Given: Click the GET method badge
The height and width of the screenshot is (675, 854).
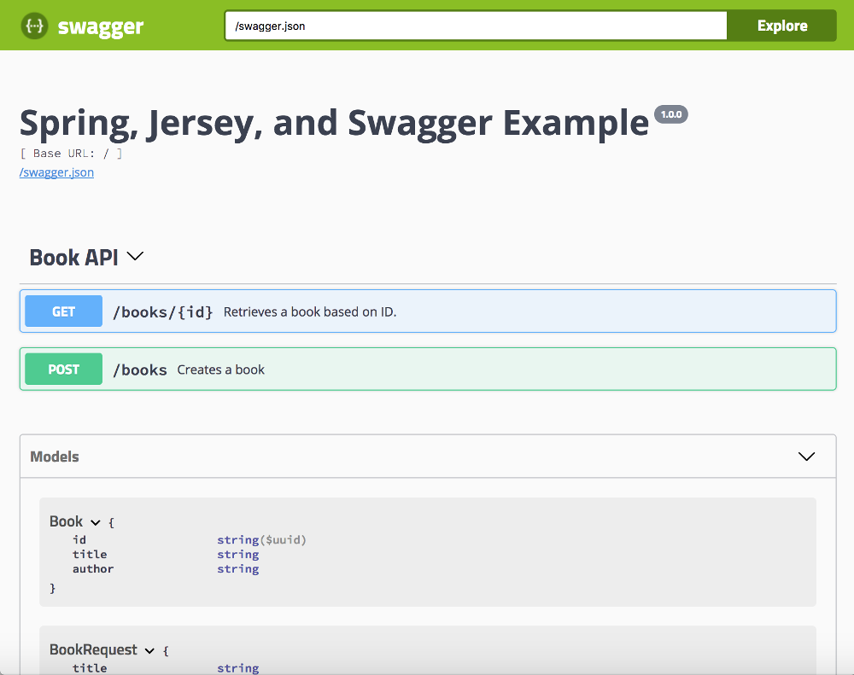Looking at the screenshot, I should click(64, 311).
